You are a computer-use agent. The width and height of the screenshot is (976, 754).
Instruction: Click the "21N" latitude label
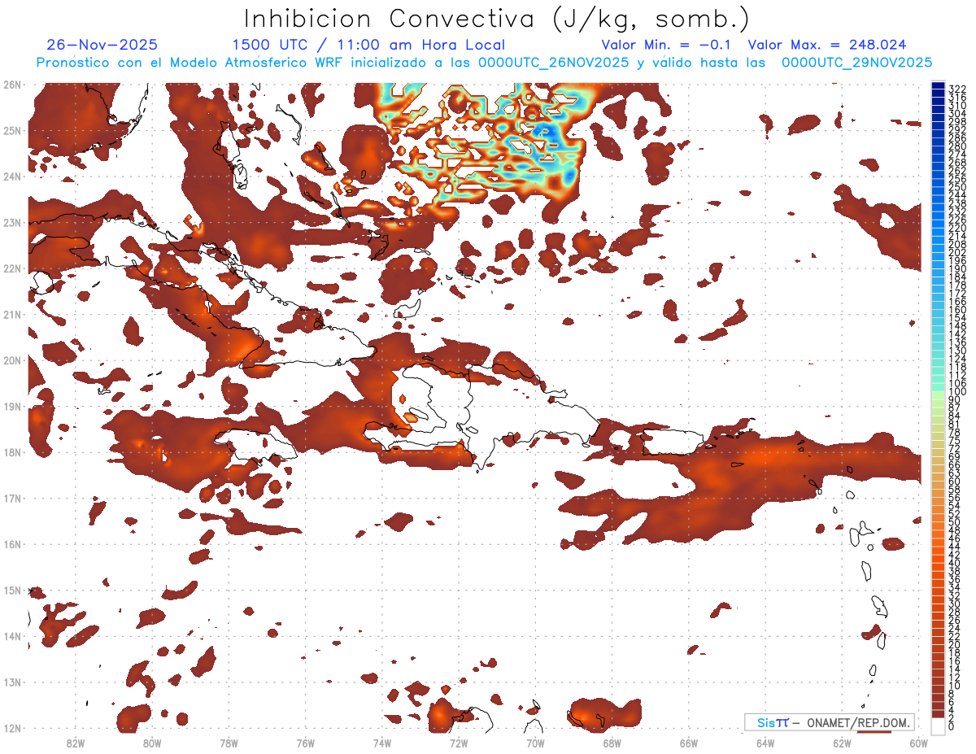pos(12,314)
